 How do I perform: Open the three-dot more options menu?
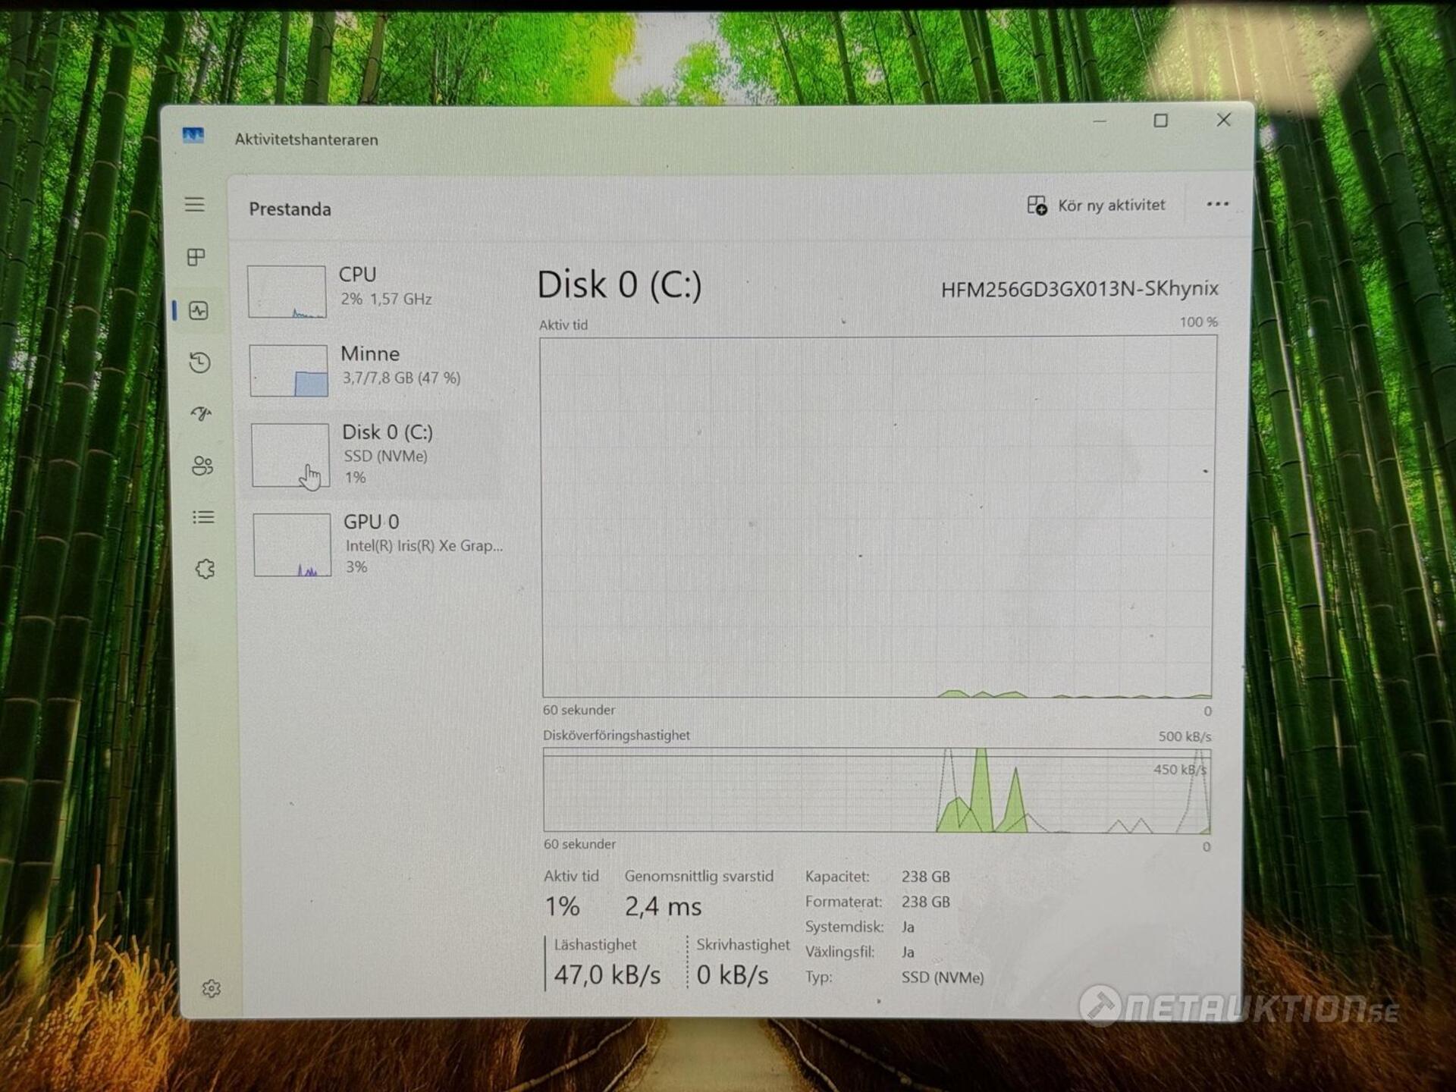(1217, 204)
